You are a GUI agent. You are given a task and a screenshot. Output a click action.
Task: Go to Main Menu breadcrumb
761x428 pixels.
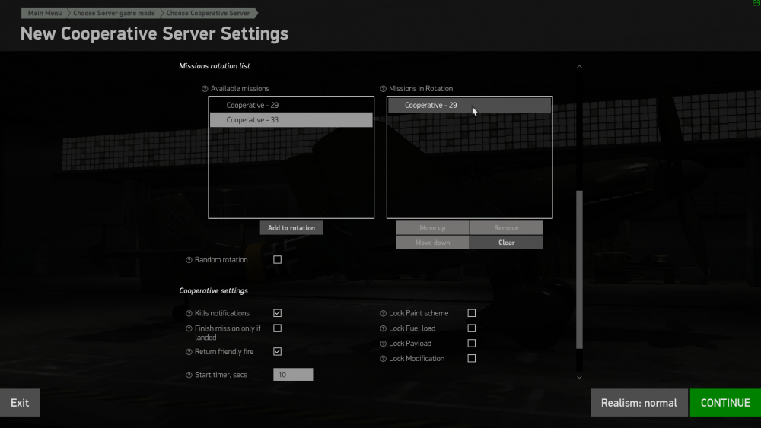[45, 13]
